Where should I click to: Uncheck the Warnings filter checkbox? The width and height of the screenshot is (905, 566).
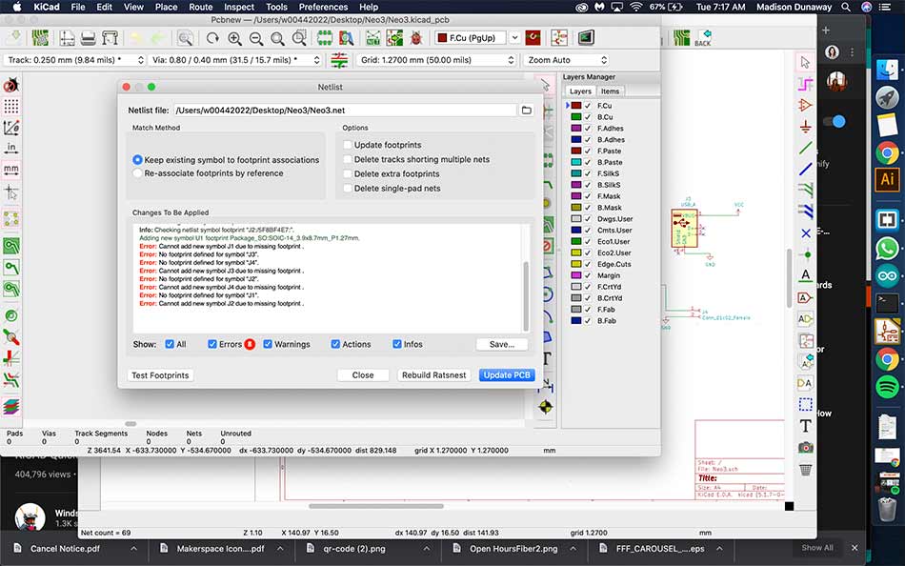(x=268, y=344)
